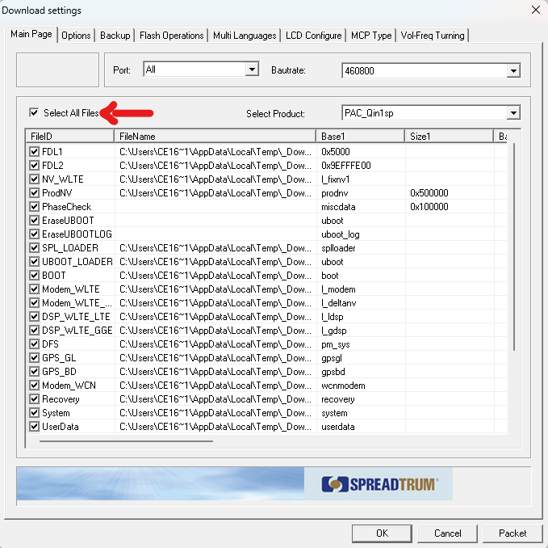The image size is (548, 548).
Task: Close the Download settings dialog
Action: (534, 10)
